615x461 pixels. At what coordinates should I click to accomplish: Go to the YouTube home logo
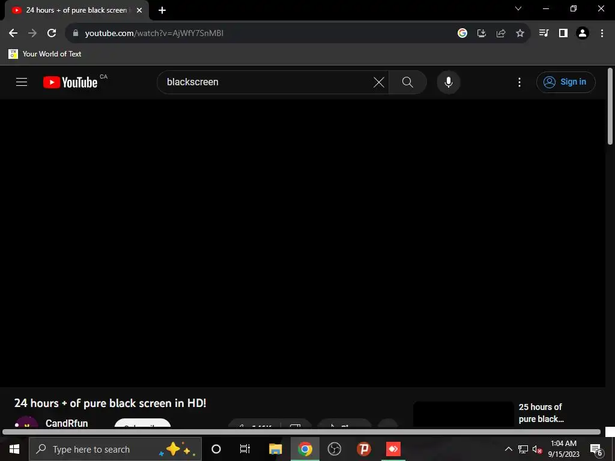70,82
